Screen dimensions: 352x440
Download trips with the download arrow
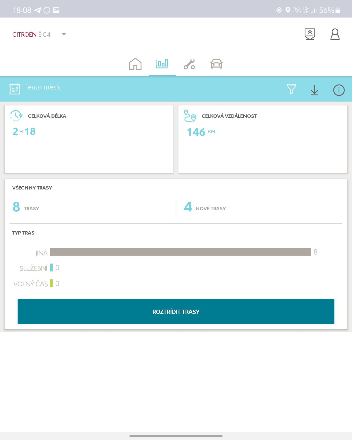click(x=314, y=90)
